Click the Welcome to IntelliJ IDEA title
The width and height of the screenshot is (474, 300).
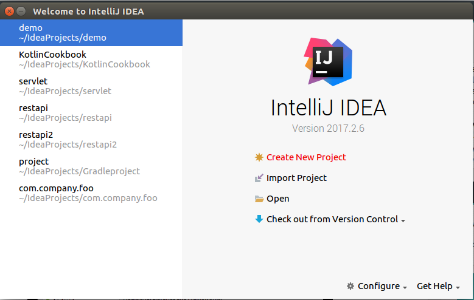tap(88, 12)
